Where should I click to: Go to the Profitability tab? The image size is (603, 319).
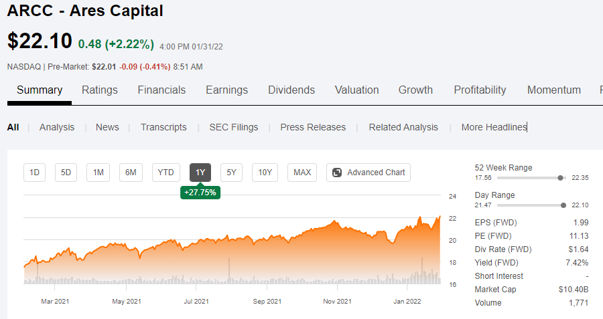tap(480, 90)
